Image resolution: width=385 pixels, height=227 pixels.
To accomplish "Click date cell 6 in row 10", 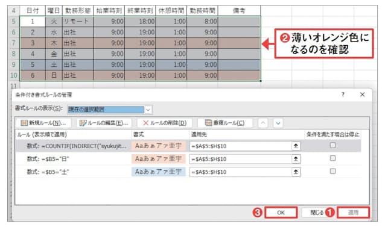I will pos(33,75).
